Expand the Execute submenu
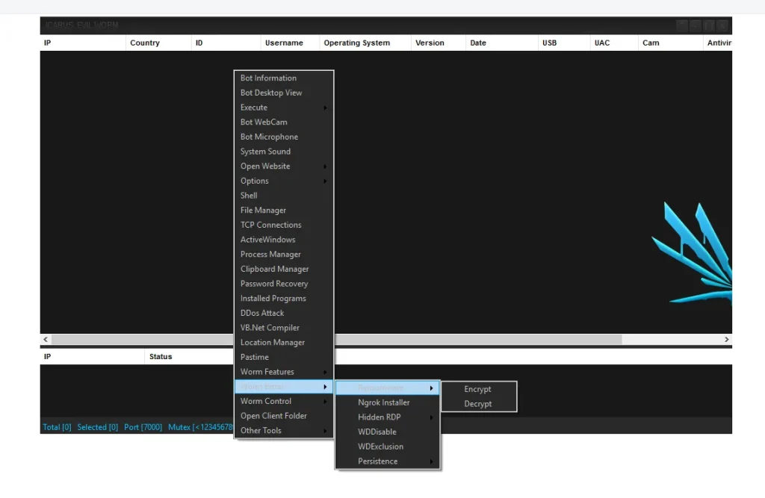 254,107
